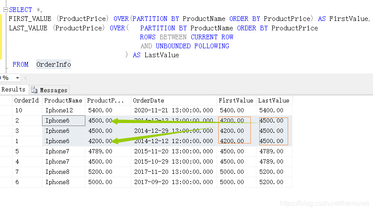373x211 pixels.
Task: Open the editor zoom percentage dropdown
Action: pos(17,78)
